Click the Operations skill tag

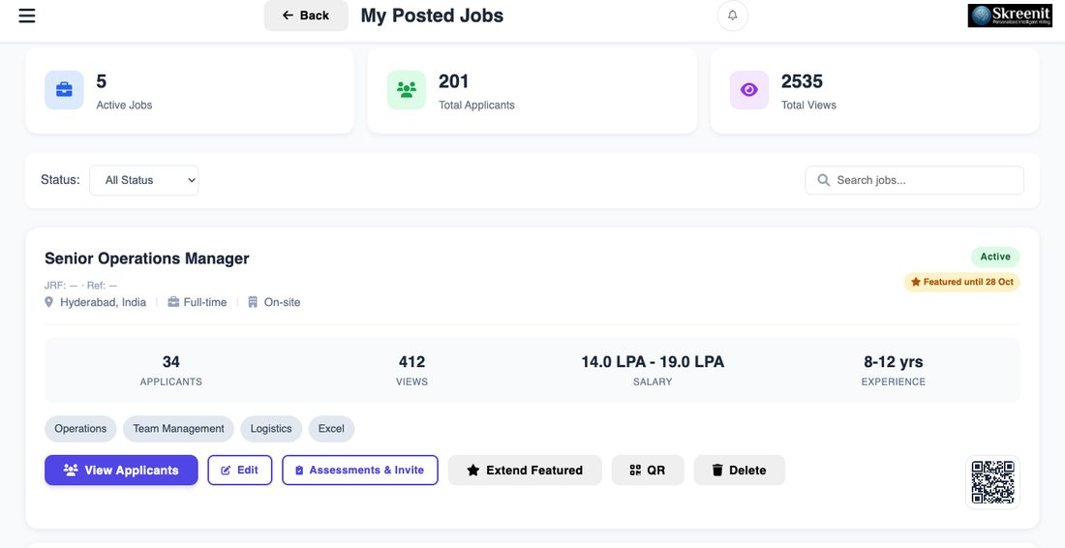tap(80, 429)
